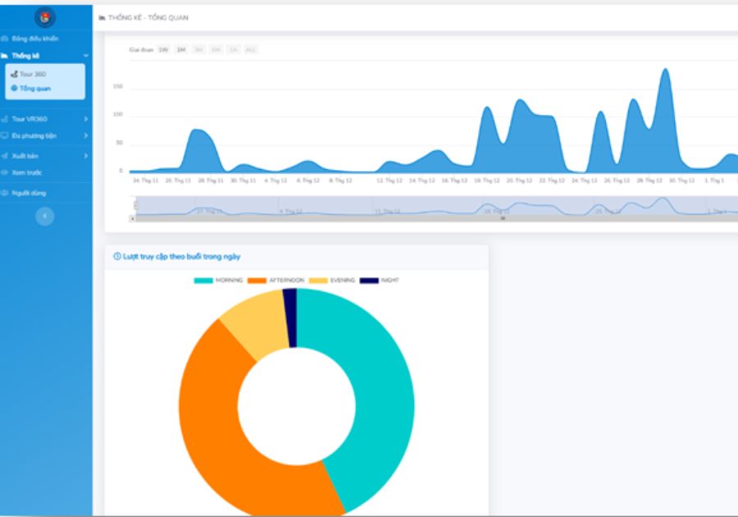
Task: Click the Thống kê chart icon in sidebar
Action: click(5, 56)
